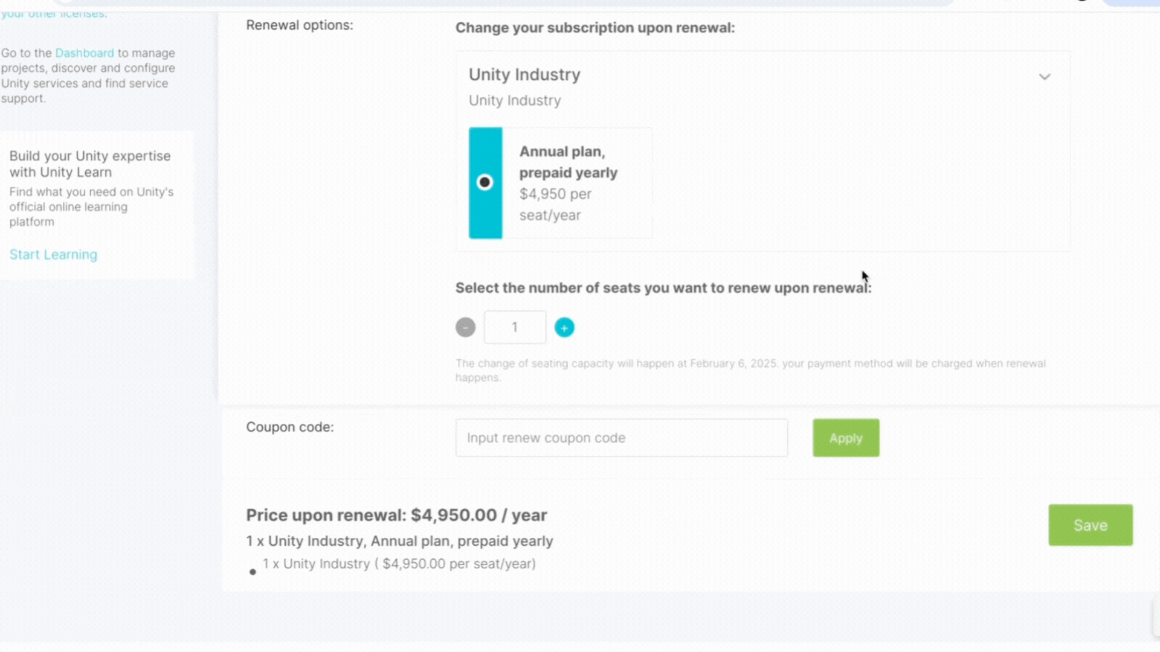Click the Unity Learn card heading

pos(90,164)
